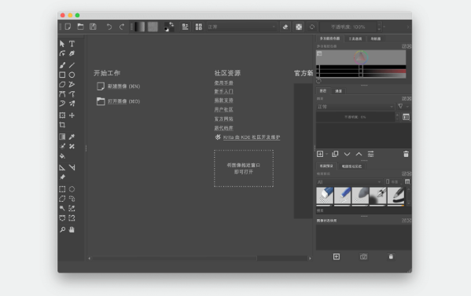471x296 pixels.
Task: Toggle eraser mode in top toolbar
Action: pos(285,27)
